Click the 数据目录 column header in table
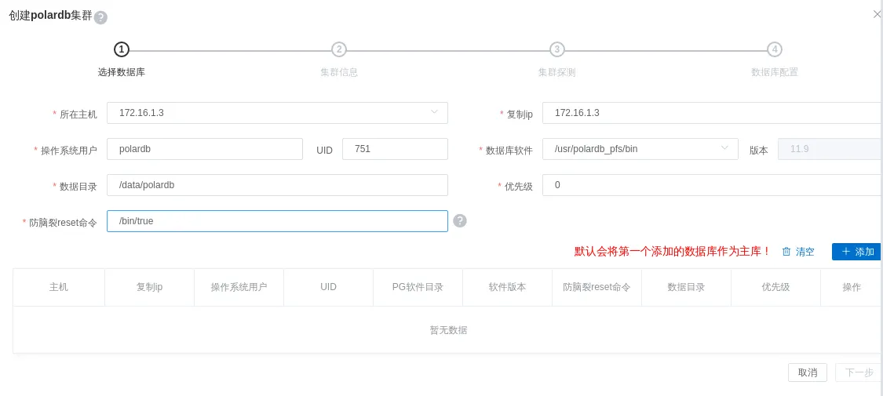 tap(687, 287)
